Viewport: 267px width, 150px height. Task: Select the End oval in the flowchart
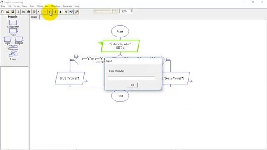(120, 96)
